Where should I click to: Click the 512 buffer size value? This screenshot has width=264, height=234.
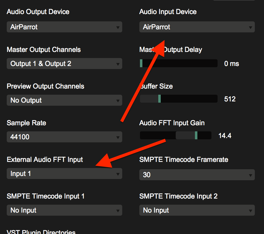[230, 99]
